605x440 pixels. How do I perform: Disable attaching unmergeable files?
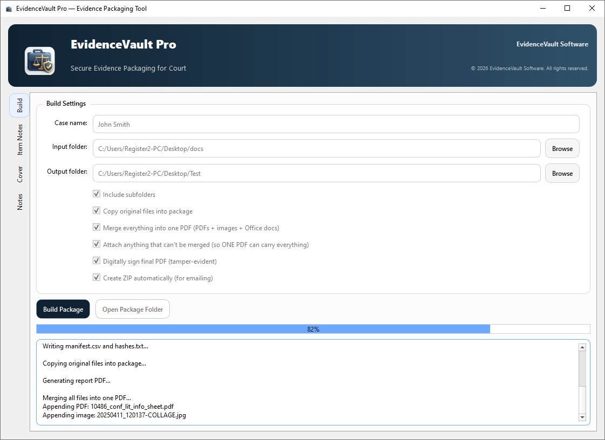coord(97,244)
